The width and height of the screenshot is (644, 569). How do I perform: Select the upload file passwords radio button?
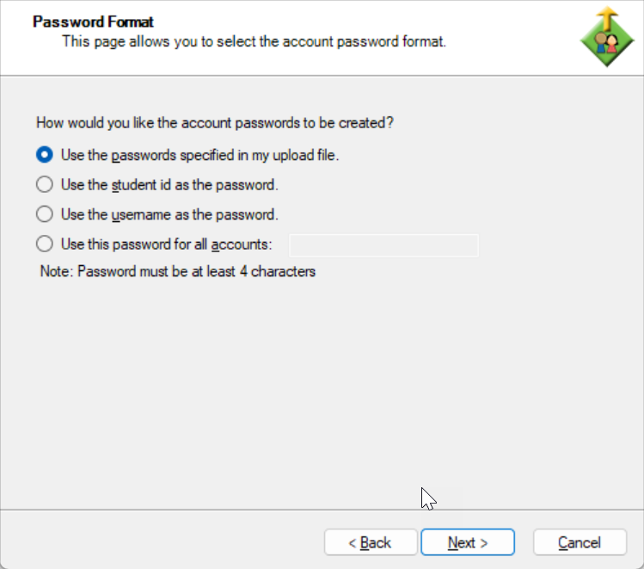tap(44, 155)
